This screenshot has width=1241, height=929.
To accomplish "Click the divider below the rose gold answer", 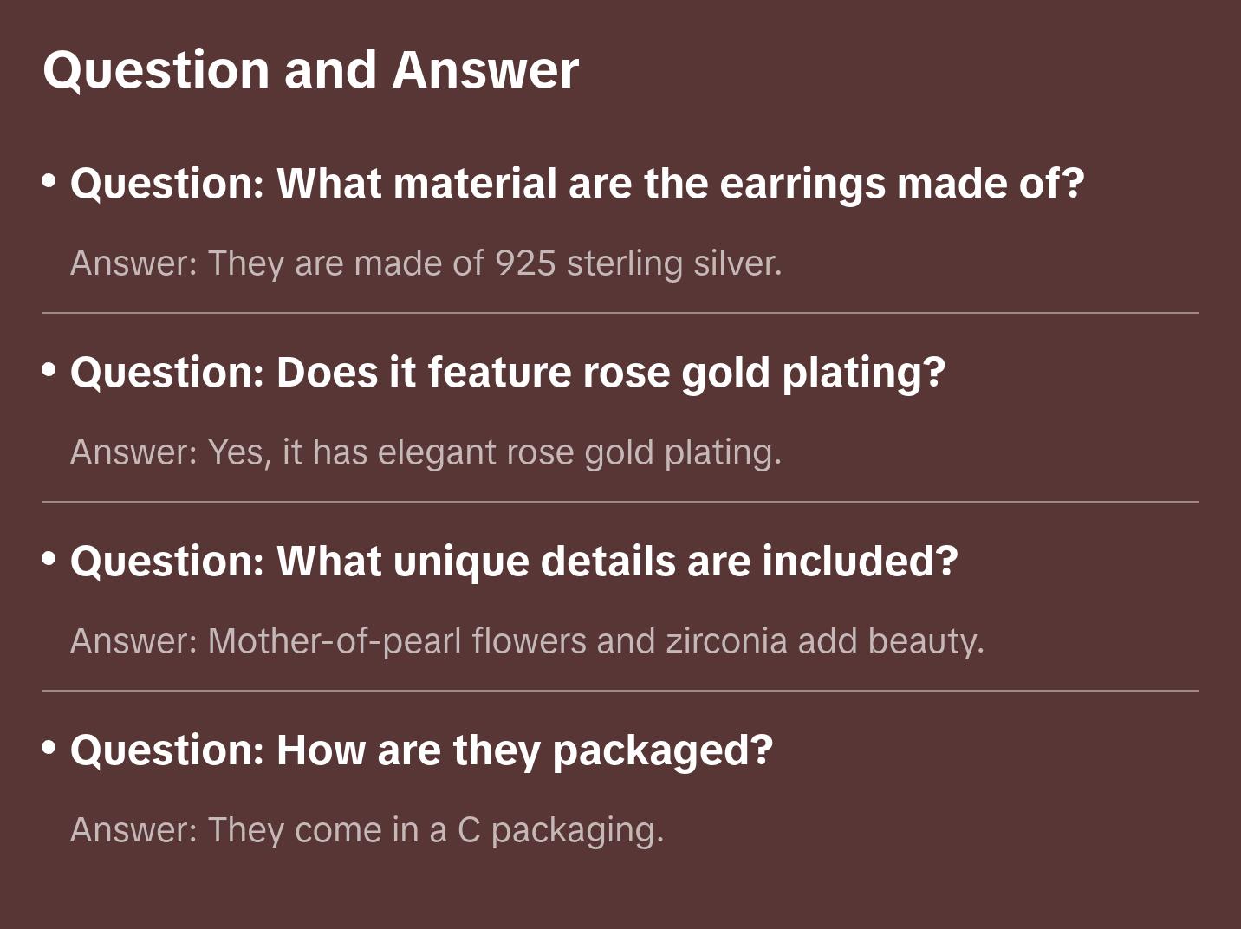I will click(620, 502).
